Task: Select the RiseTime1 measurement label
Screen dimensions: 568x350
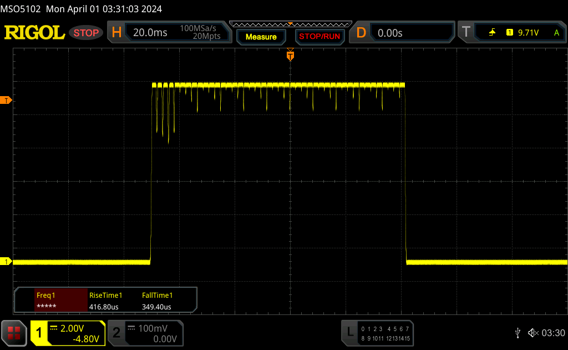Action: tap(105, 295)
